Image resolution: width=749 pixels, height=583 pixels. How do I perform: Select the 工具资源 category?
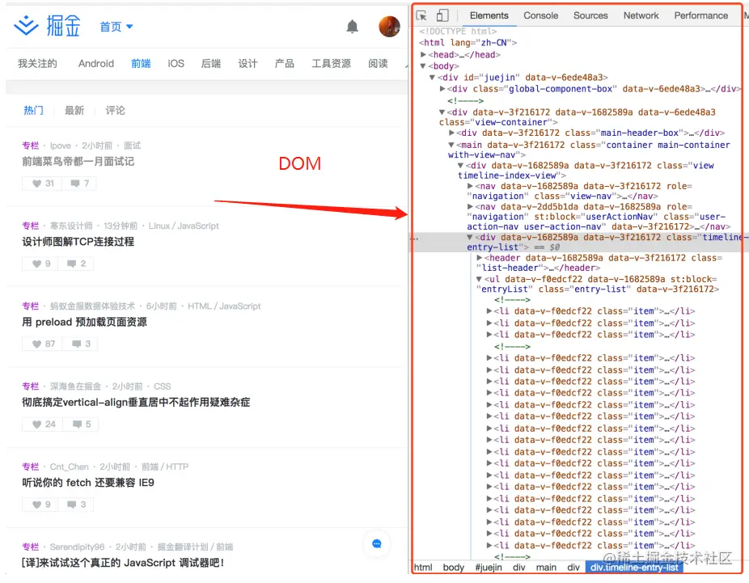(x=331, y=64)
